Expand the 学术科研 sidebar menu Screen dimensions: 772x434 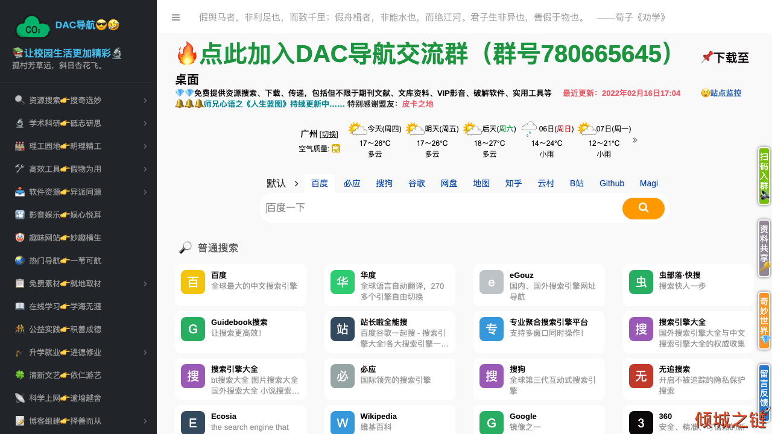click(78, 123)
